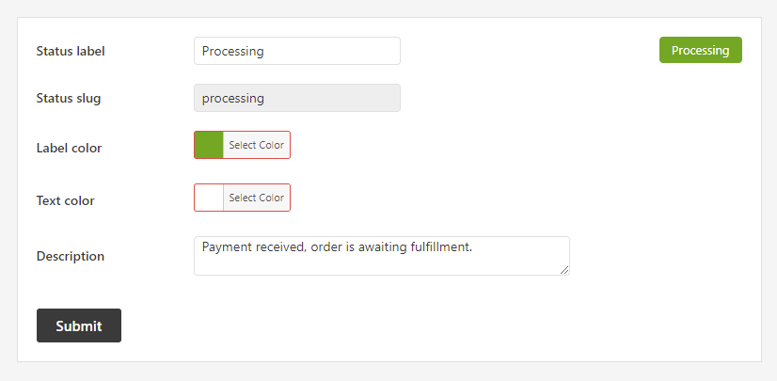Open Select Color for Label color
Screen dimensions: 777x381
coord(256,145)
